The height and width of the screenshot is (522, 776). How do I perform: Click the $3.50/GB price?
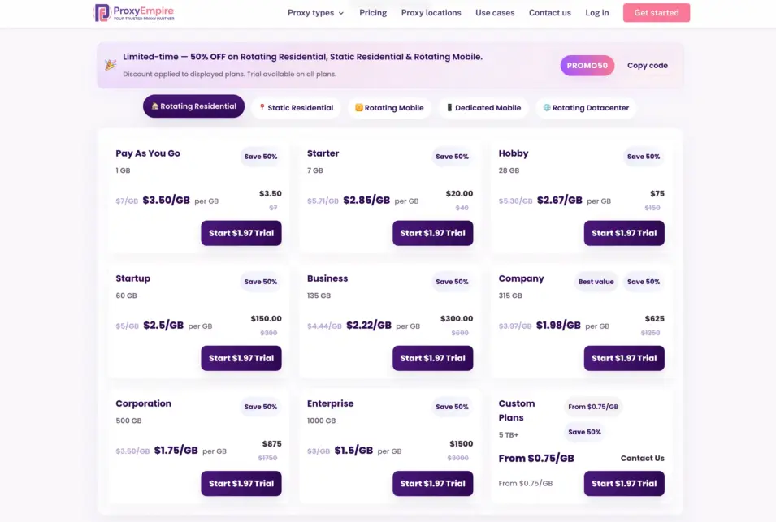click(x=167, y=201)
